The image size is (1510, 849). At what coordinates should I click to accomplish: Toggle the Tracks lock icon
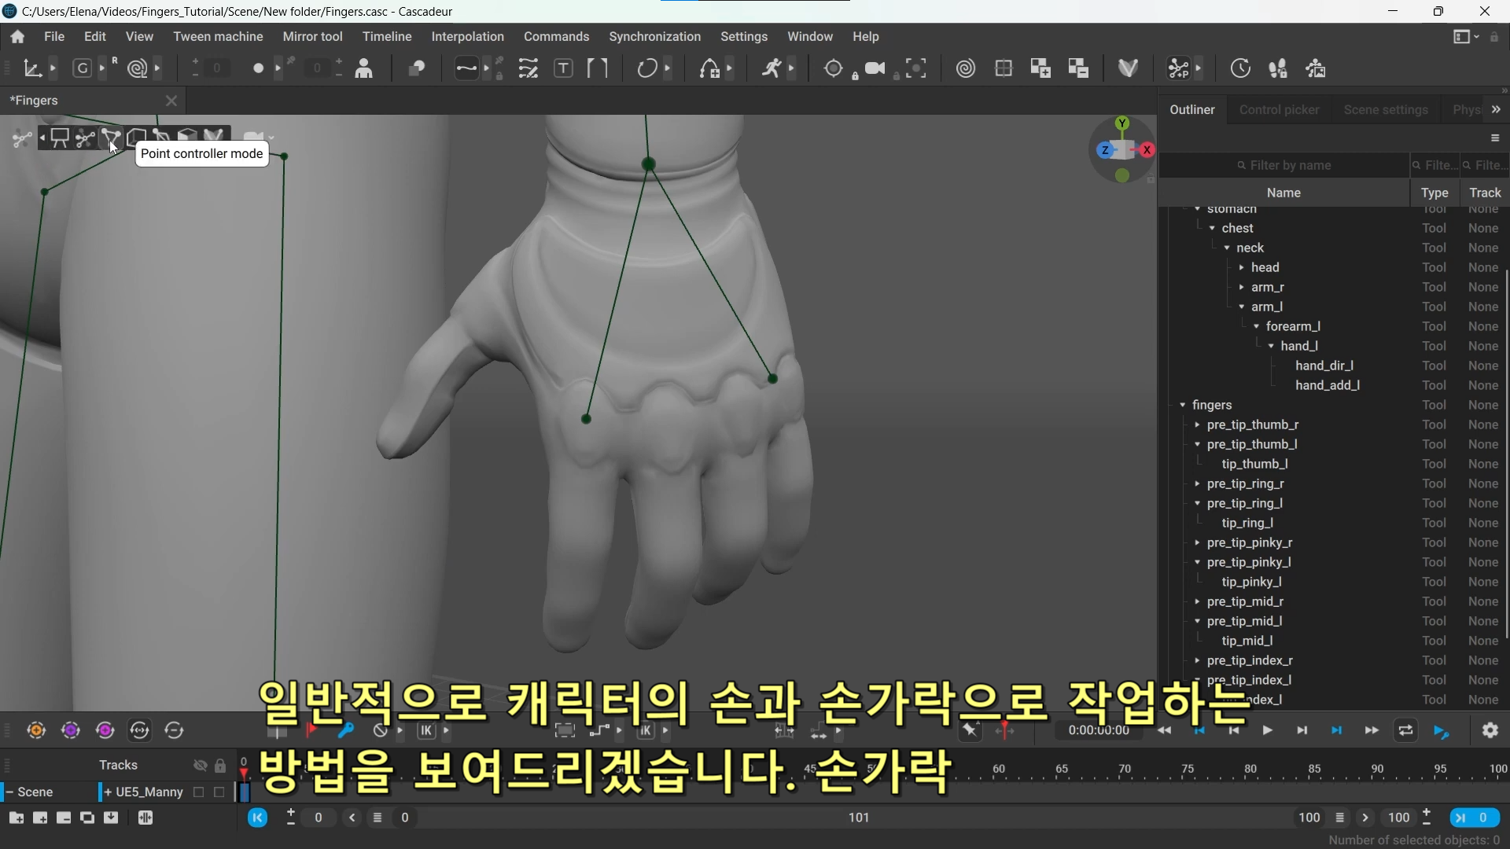click(x=220, y=766)
